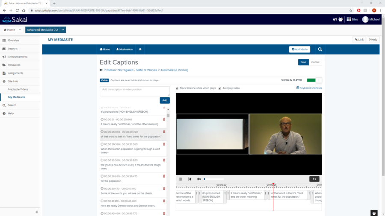Save the caption edits

303,62
